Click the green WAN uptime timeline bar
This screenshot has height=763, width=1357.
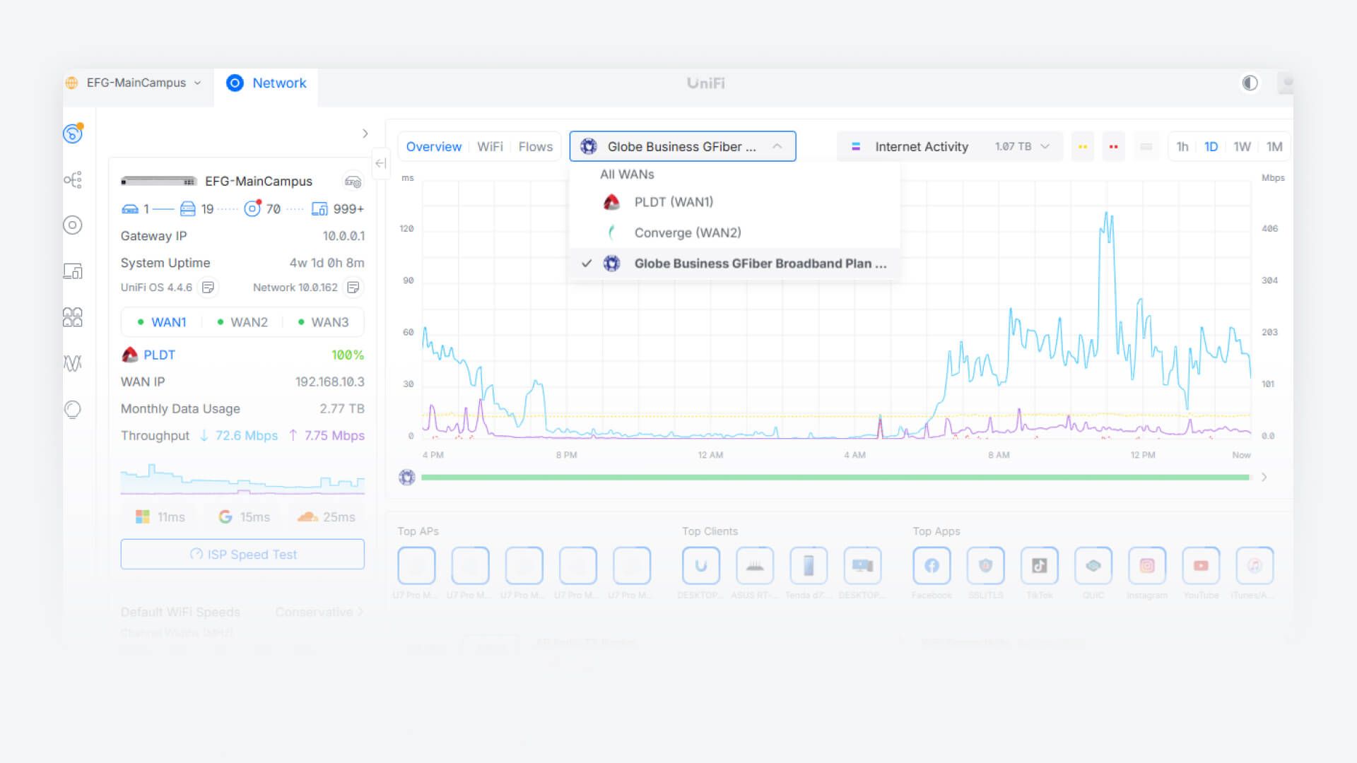[x=834, y=478]
